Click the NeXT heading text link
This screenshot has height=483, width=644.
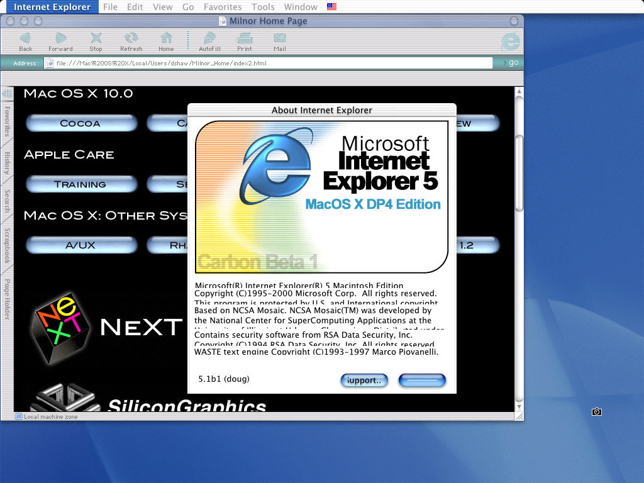pos(141,327)
